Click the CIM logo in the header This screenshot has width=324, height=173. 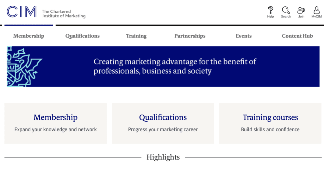pos(22,12)
